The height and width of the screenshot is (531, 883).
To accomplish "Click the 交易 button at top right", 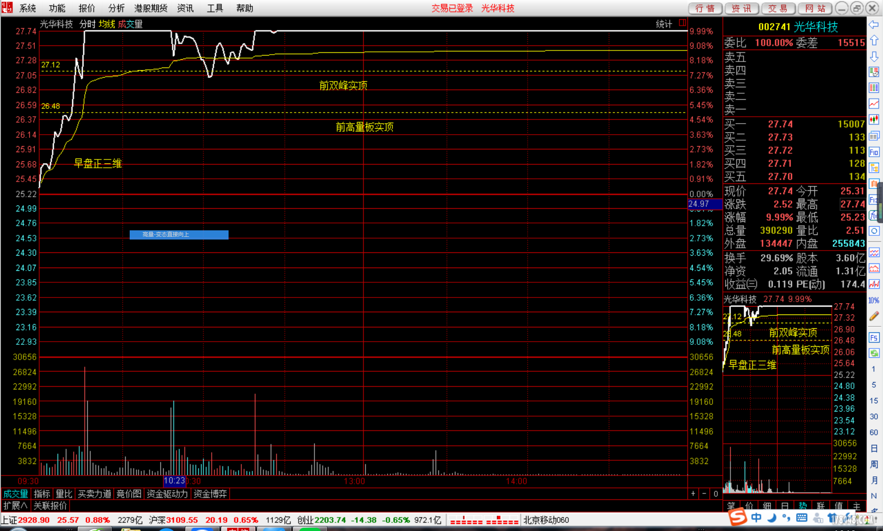I will [778, 8].
